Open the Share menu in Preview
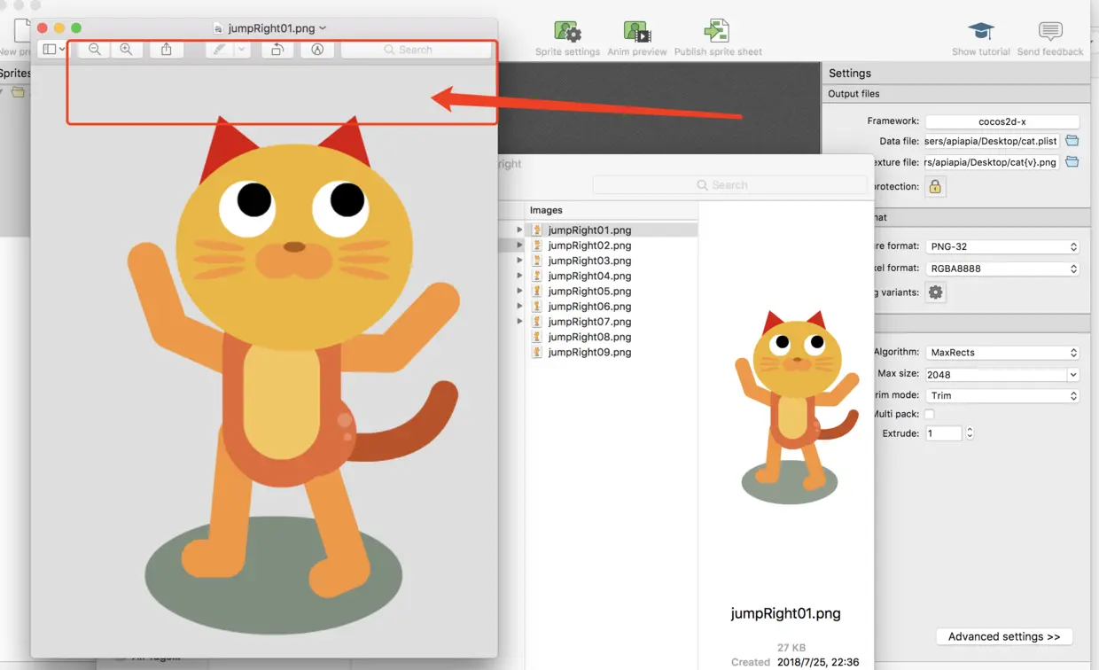This screenshot has width=1099, height=670. coord(167,50)
